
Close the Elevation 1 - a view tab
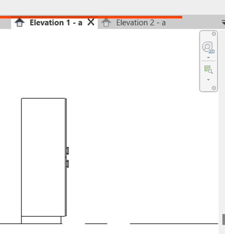(x=91, y=22)
